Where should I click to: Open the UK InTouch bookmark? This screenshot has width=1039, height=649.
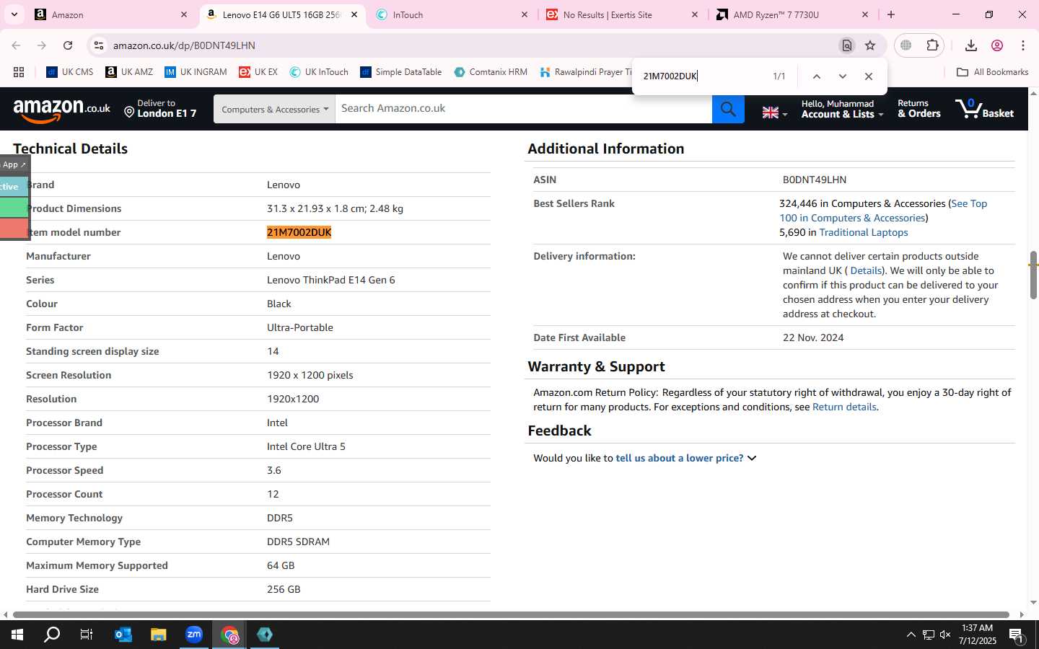point(319,72)
